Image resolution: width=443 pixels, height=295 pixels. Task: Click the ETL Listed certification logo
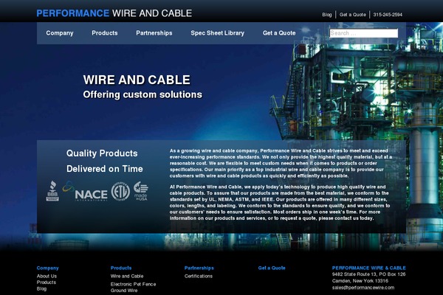120,191
